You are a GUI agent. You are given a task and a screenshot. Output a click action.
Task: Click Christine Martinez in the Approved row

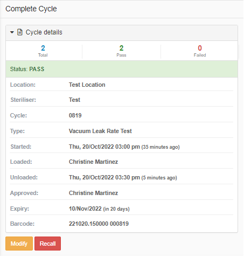pyautogui.click(x=93, y=193)
